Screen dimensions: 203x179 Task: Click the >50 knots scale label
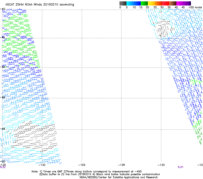(x=195, y=7)
